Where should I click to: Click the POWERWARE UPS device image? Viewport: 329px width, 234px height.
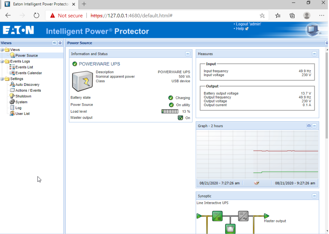pyautogui.click(x=82, y=81)
